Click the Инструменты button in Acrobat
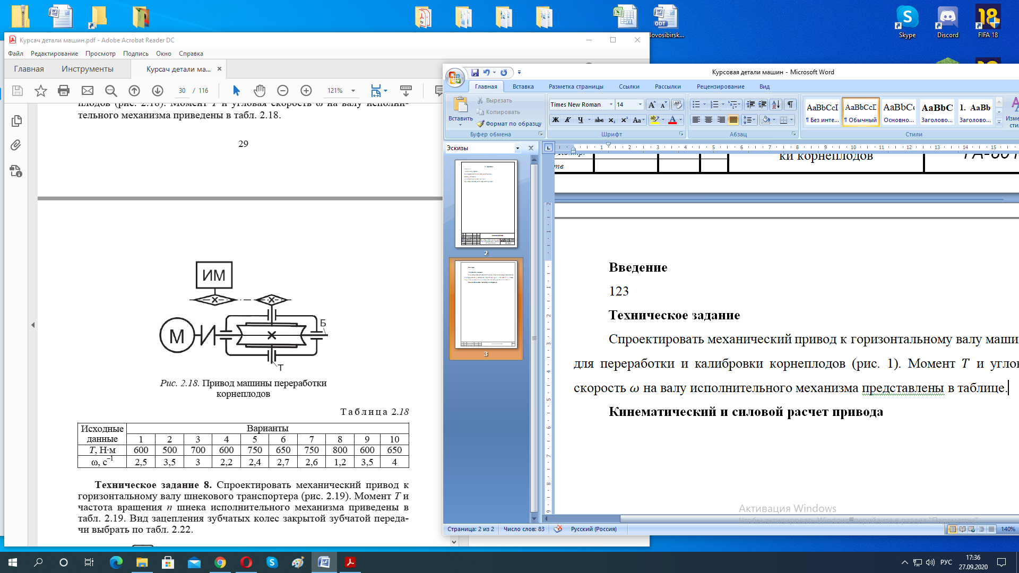 tap(88, 69)
